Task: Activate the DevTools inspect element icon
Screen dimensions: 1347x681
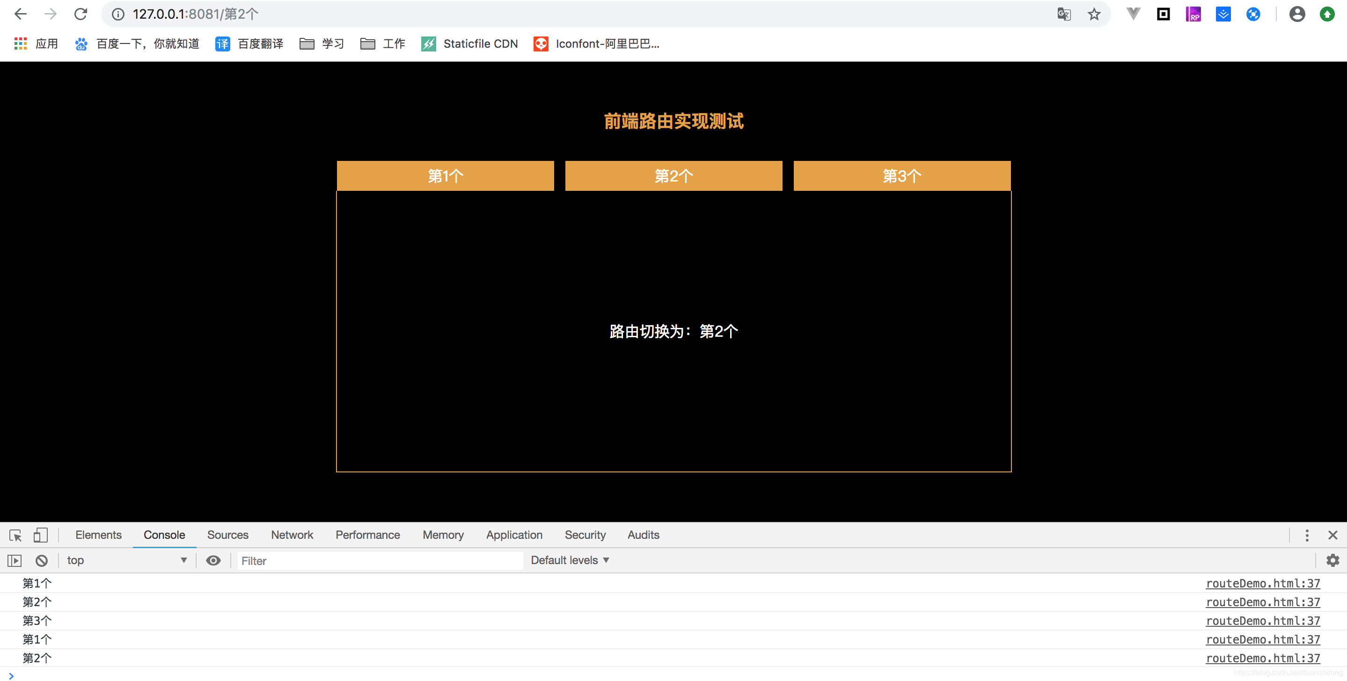Action: coord(15,535)
